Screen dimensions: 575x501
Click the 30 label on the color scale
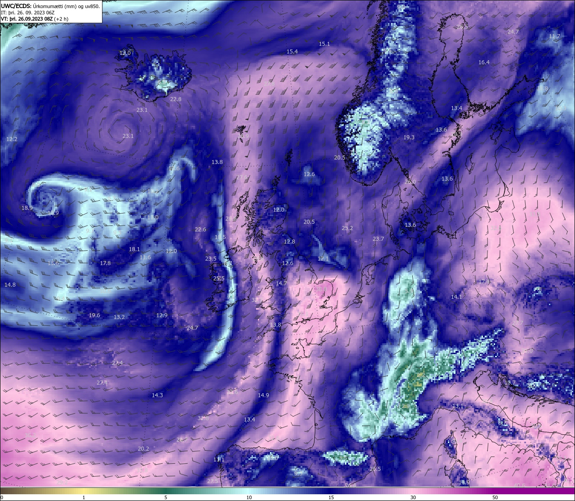(x=413, y=497)
